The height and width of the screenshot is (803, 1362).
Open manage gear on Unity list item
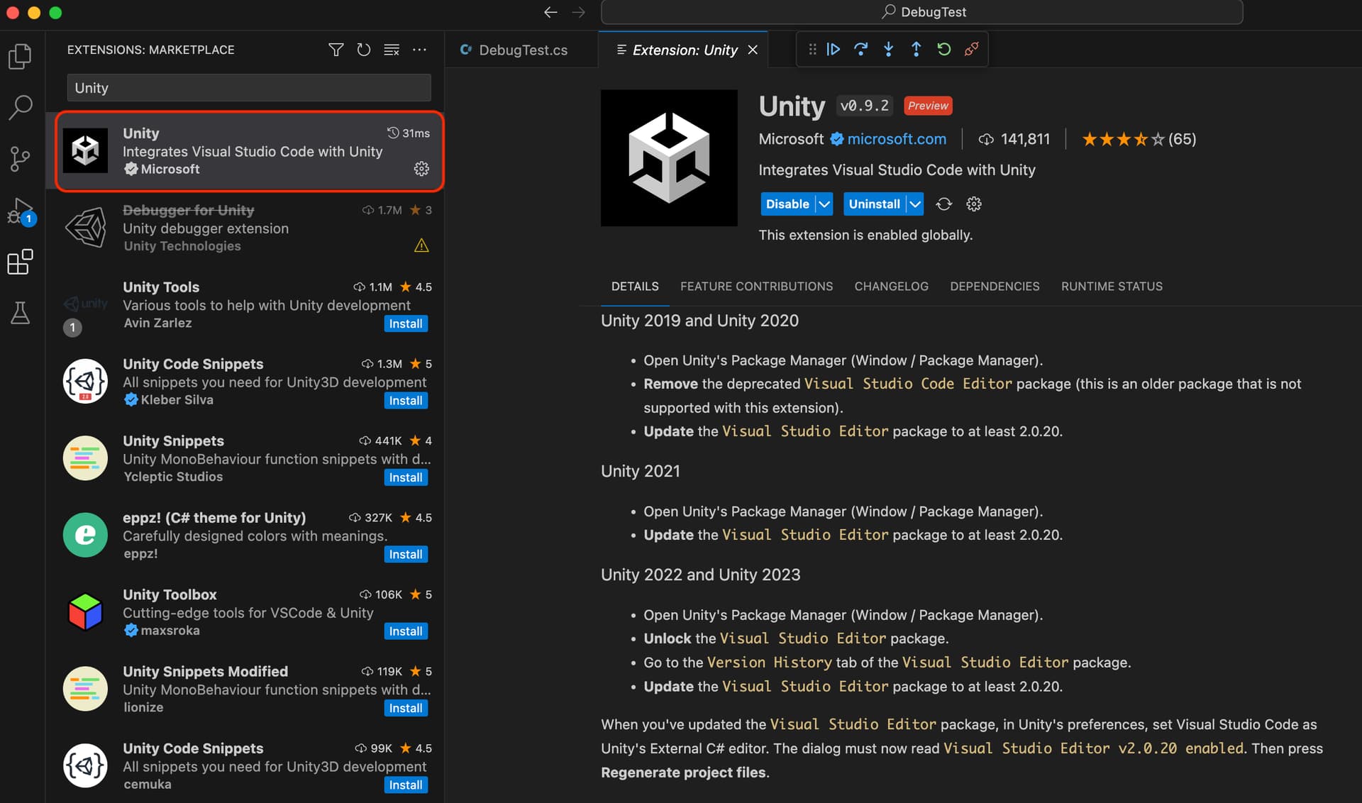tap(421, 169)
